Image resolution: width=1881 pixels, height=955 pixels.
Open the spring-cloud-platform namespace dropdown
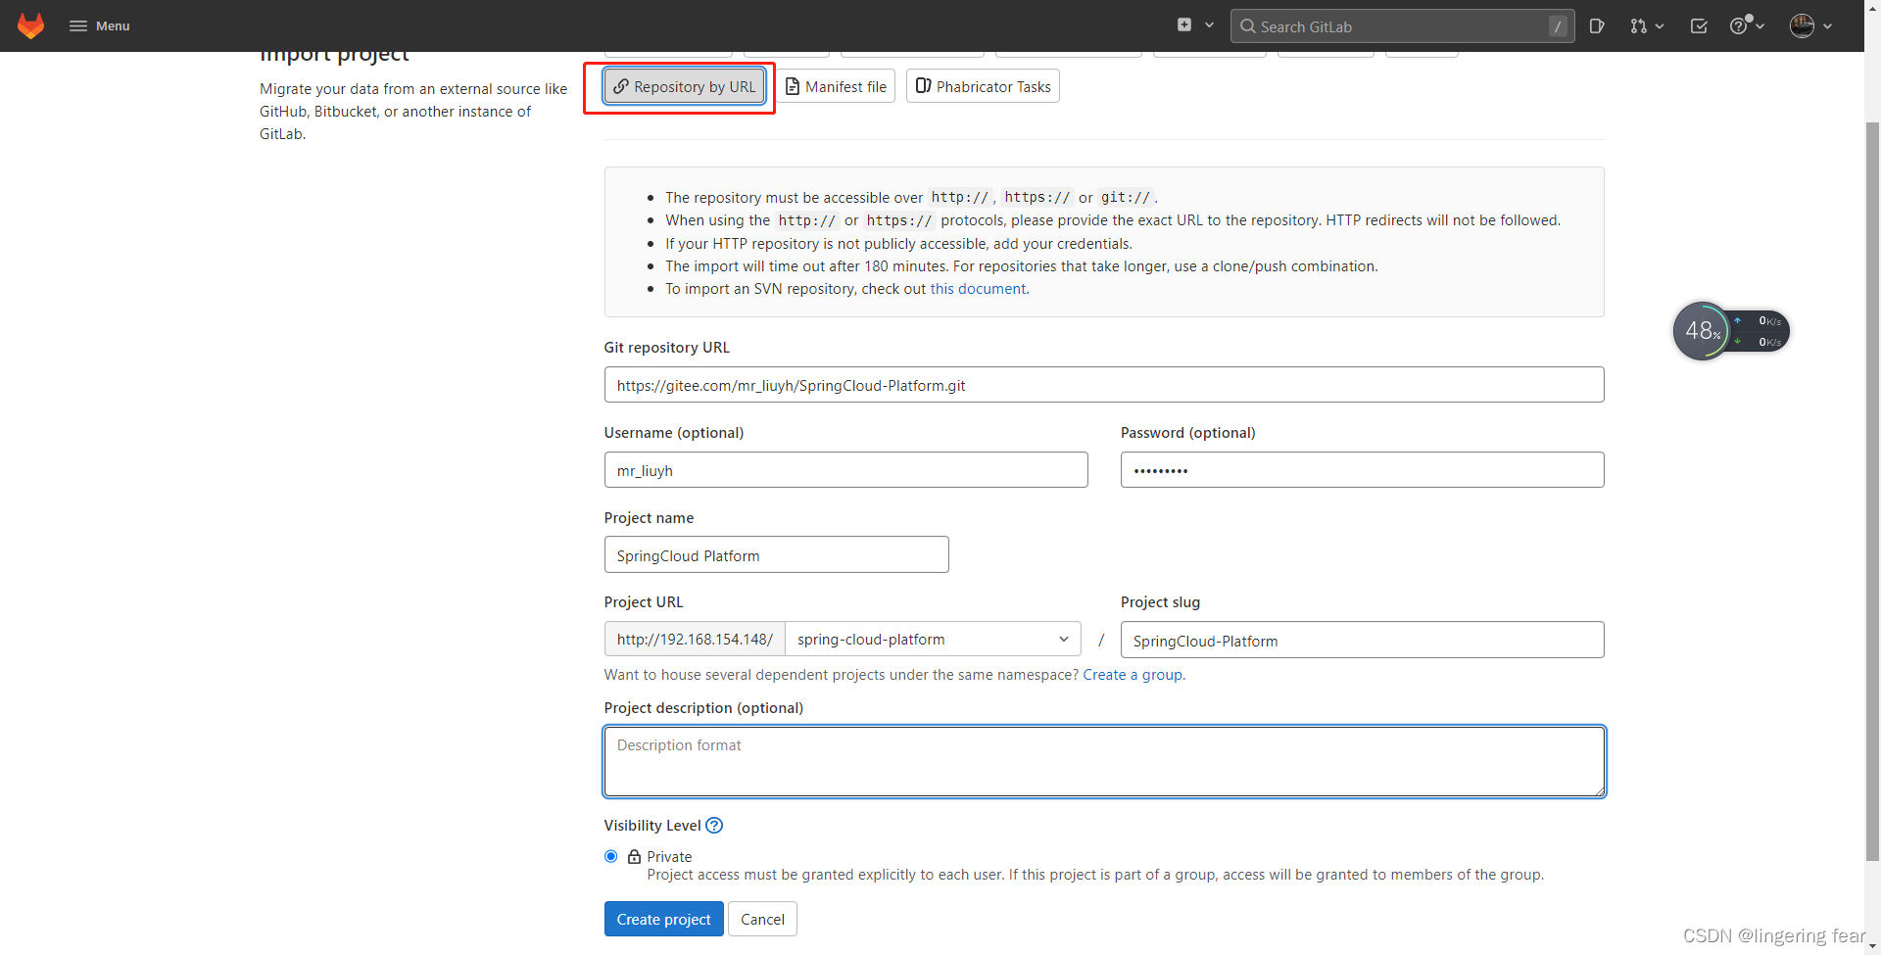933,640
